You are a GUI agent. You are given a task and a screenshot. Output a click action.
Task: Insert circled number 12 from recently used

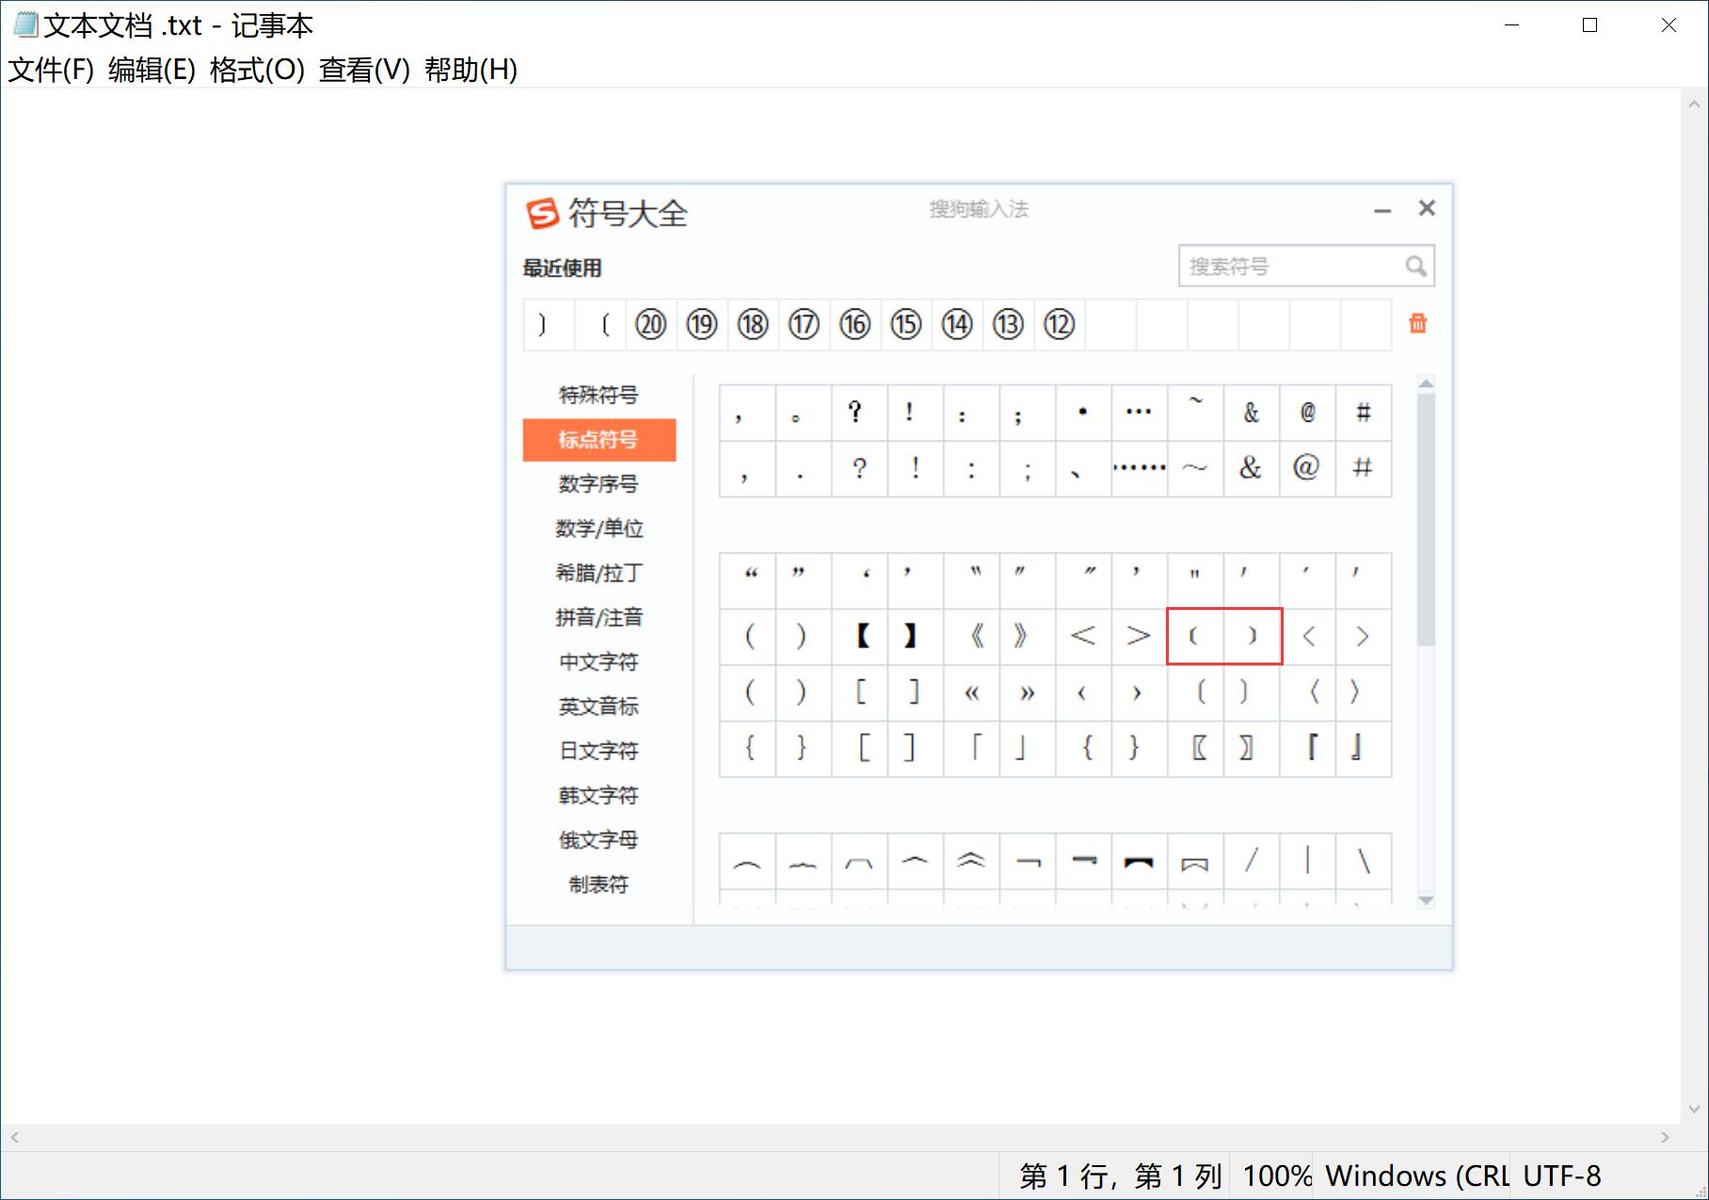coord(1059,325)
